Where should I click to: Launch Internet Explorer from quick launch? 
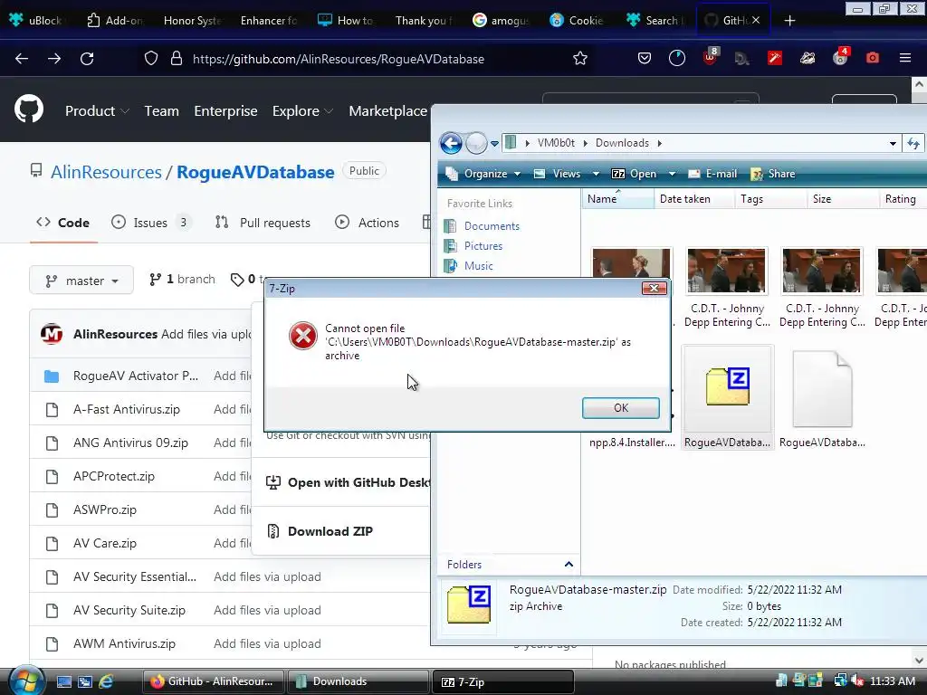coord(107,681)
